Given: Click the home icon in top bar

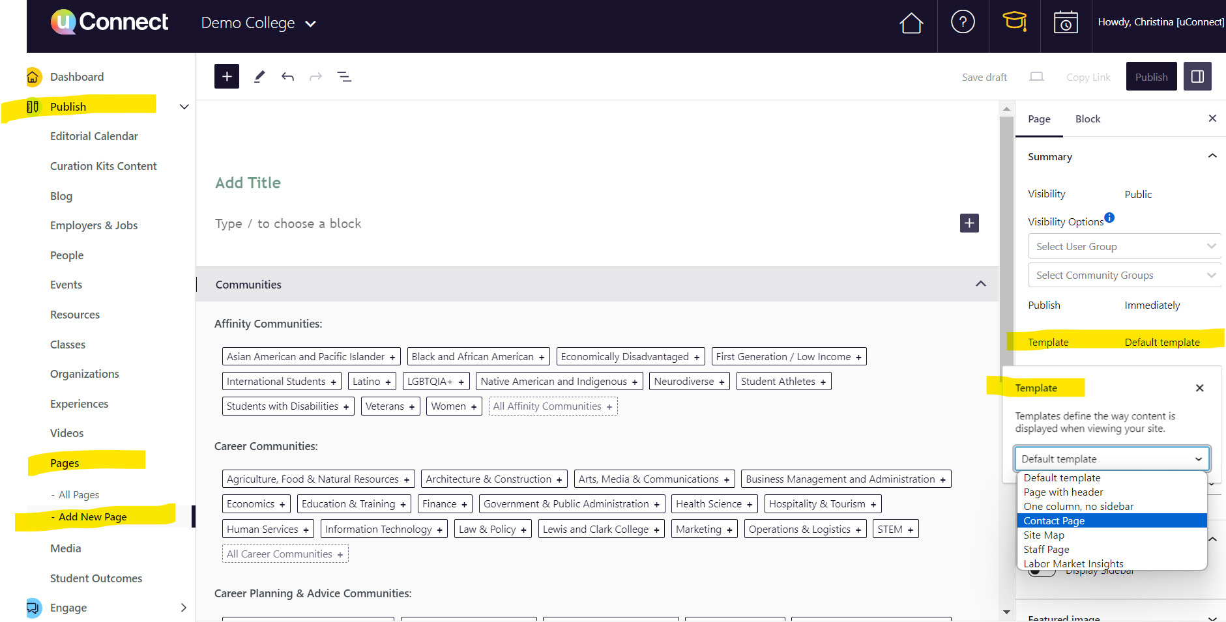Looking at the screenshot, I should [911, 23].
